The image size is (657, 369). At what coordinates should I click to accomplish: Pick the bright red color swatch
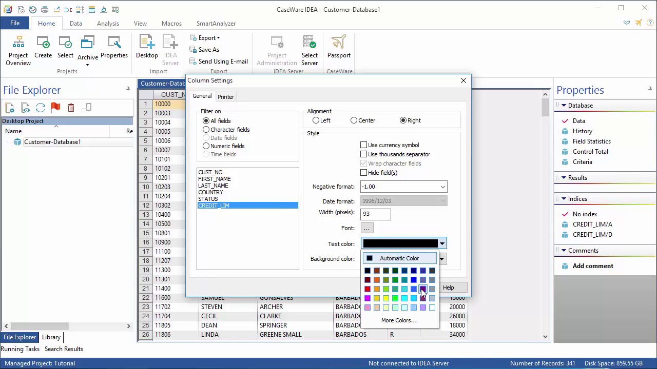click(x=368, y=289)
